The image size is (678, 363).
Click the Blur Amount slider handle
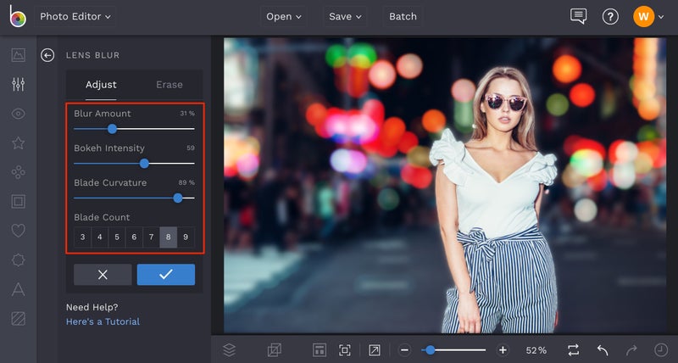tap(112, 129)
